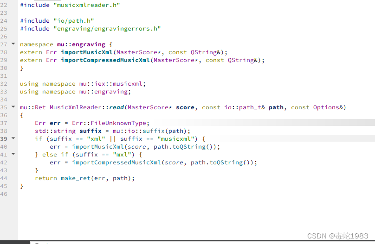Click line number 39 in gutter
The image size is (375, 244).
click(x=4, y=139)
